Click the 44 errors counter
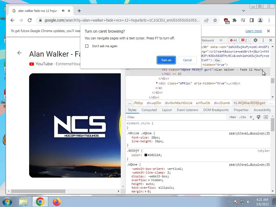Screen dimensions: 276x207 pyautogui.click(x=233, y=40)
